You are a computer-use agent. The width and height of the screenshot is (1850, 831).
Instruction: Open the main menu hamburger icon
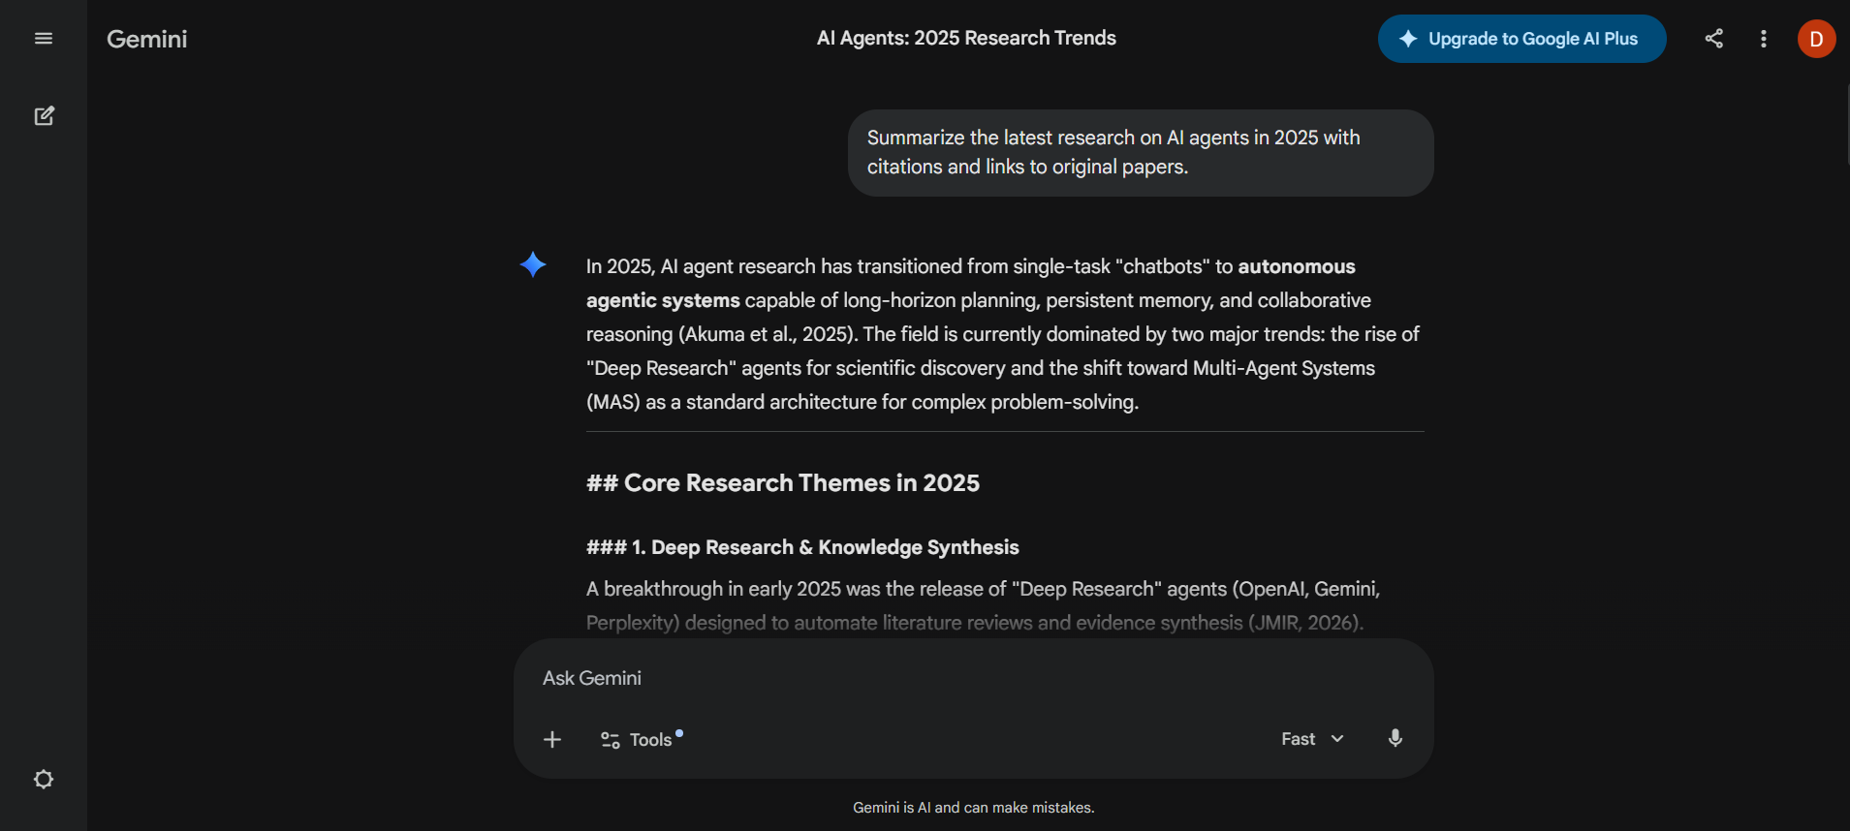44,39
